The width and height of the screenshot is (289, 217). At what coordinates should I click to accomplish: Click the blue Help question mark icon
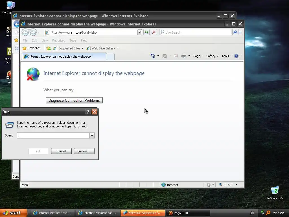[236, 56]
